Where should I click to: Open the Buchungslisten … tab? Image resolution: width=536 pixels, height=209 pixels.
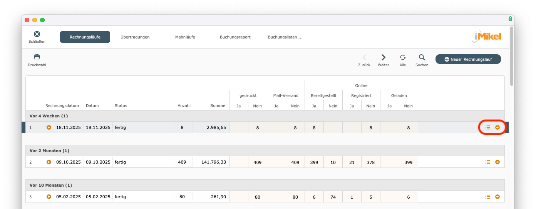[x=285, y=37]
